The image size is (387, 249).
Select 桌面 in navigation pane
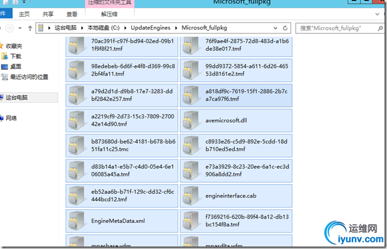click(x=16, y=67)
